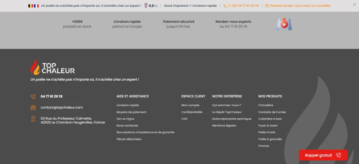Click footer phone number 04 77 61 29 78
This screenshot has width=359, height=164.
click(52, 96)
